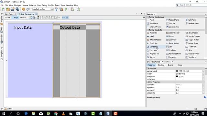Click the Debug Project toolbar icon
The height and width of the screenshot is (116, 207).
pos(72,9)
